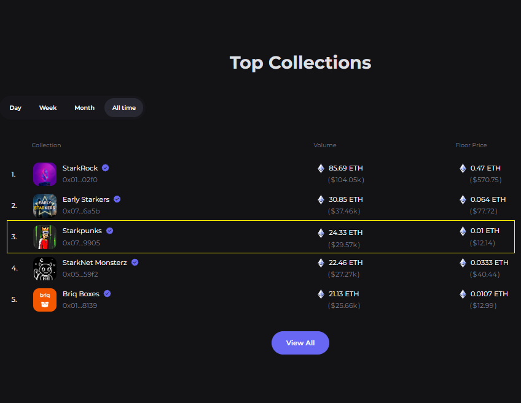521x403 pixels.
Task: Click the 0.0333 ETH floor price
Action: (490, 263)
